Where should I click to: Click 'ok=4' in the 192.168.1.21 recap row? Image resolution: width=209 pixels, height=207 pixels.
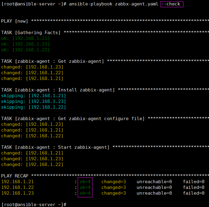[x=85, y=182]
